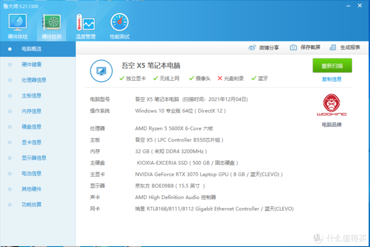Go to 处理器信息 processor info

coord(34,80)
